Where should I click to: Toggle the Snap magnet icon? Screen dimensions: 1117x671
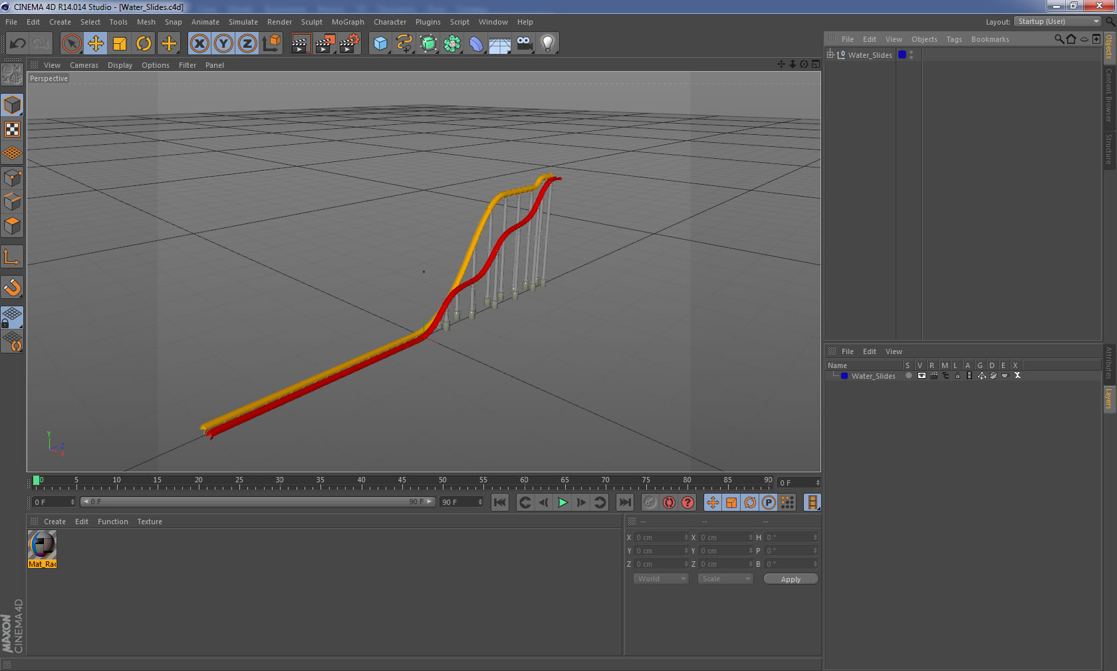pos(12,287)
